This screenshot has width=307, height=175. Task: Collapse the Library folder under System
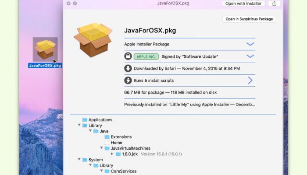[90, 165]
